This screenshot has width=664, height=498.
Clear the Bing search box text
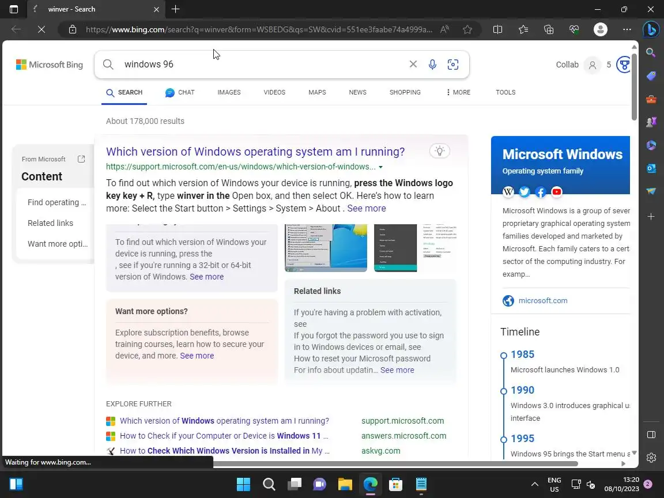coord(413,64)
